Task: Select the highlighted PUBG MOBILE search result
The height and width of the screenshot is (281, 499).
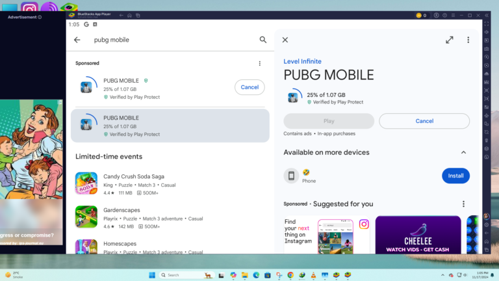Action: 170,126
